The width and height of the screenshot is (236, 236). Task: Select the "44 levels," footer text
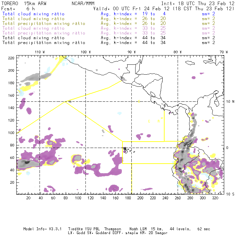tap(180, 229)
